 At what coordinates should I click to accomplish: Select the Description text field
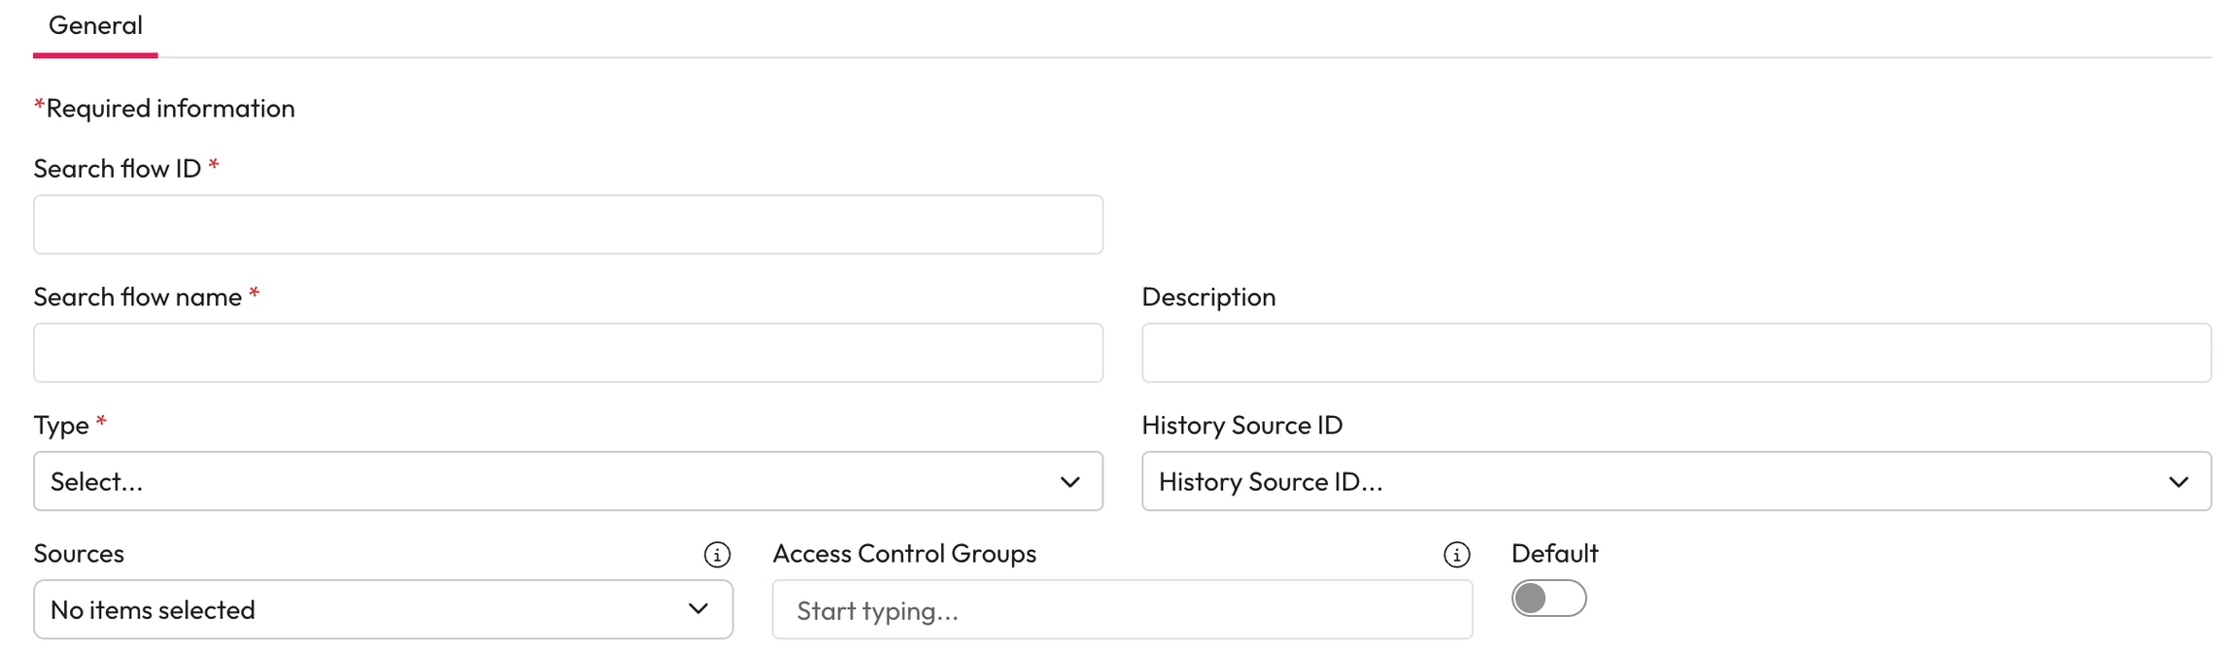pyautogui.click(x=1676, y=353)
